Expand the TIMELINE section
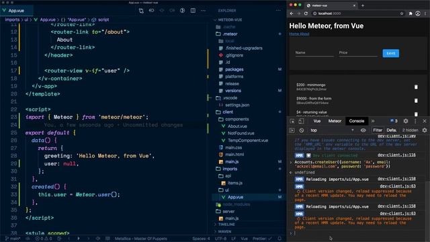This screenshot has height=242, width=430. [226, 225]
